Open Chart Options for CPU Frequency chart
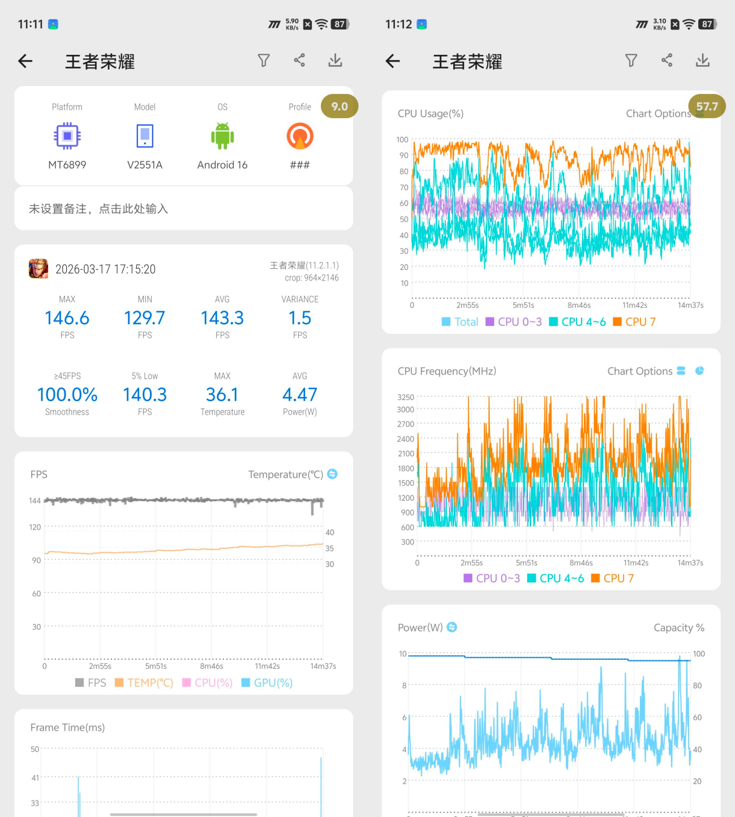735x817 pixels. [639, 371]
